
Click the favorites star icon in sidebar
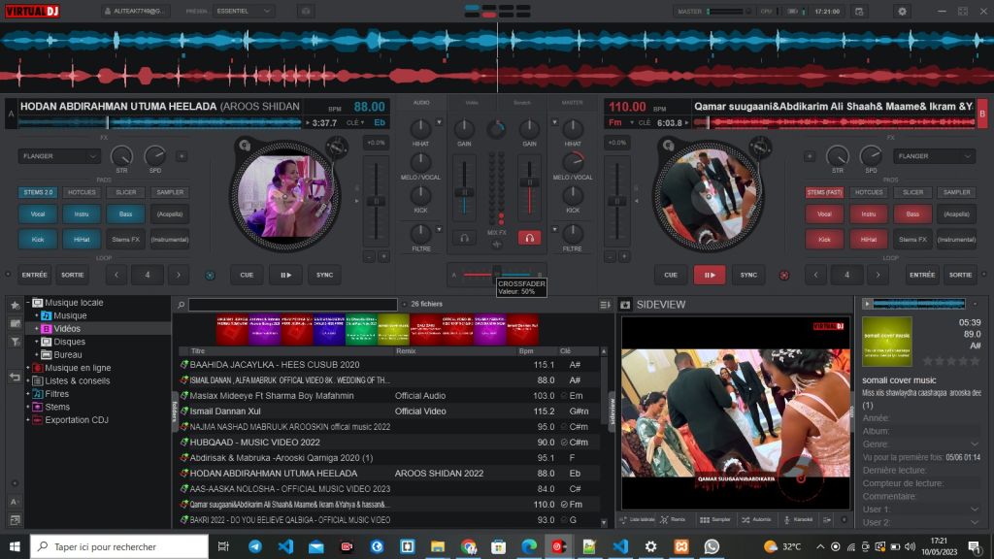15,306
